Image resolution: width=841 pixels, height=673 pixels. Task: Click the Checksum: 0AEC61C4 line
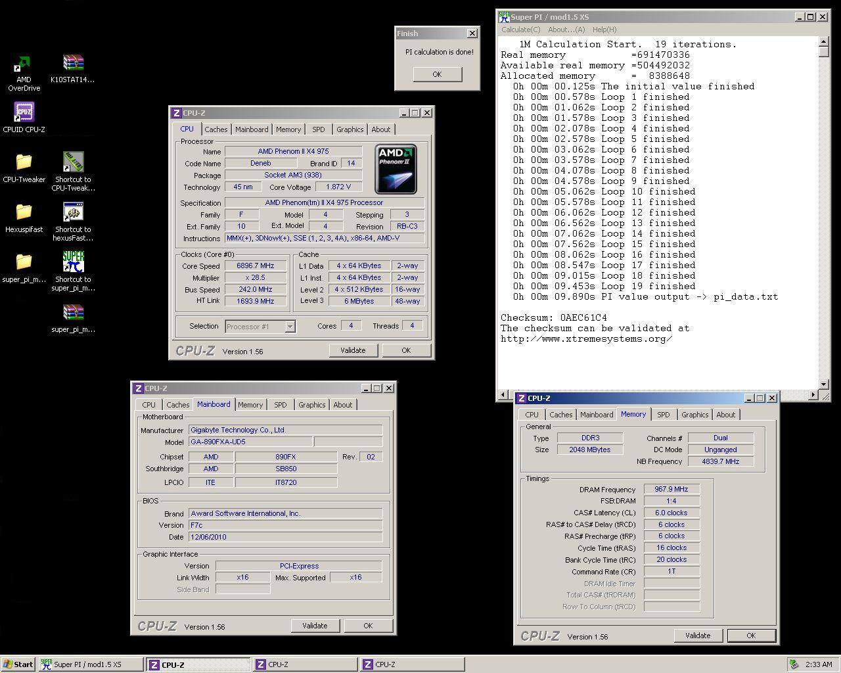click(554, 317)
